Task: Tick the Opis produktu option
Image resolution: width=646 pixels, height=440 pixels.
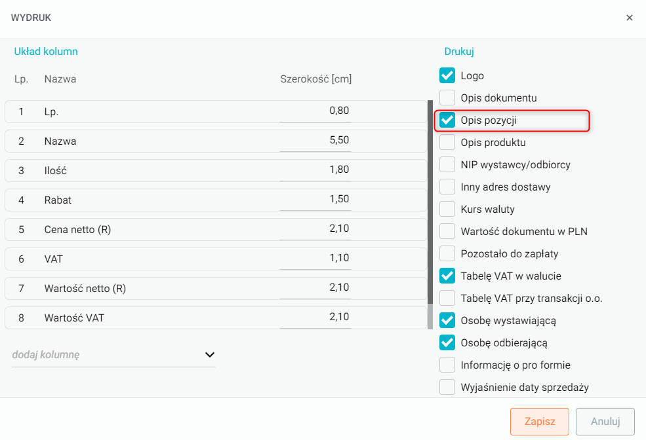Action: pos(447,142)
